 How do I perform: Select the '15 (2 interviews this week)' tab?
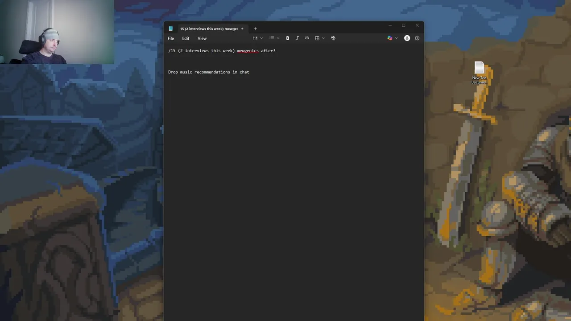(209, 29)
